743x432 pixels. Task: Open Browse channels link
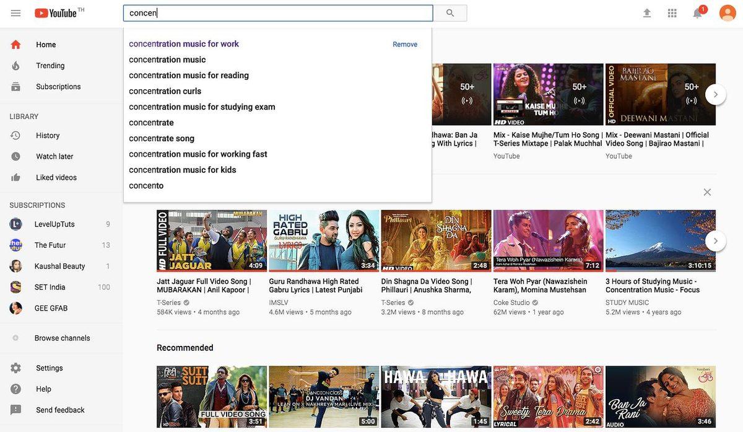tap(62, 338)
